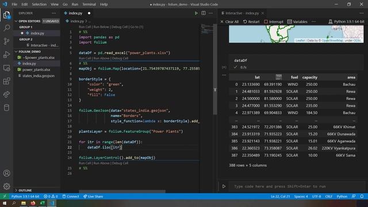Select index.py under Open Editors Group 1
This screenshot has height=207, width=368.
click(37, 33)
